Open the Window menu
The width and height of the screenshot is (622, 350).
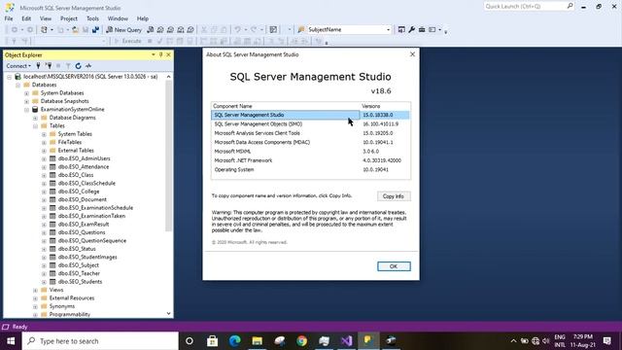(118, 18)
